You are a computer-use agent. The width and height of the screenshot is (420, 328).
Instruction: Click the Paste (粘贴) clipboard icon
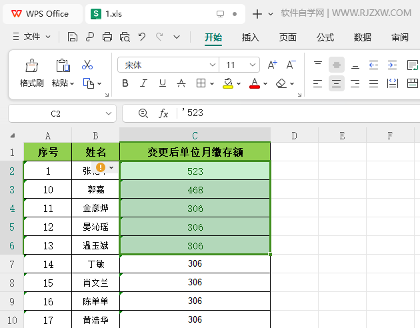click(x=63, y=65)
